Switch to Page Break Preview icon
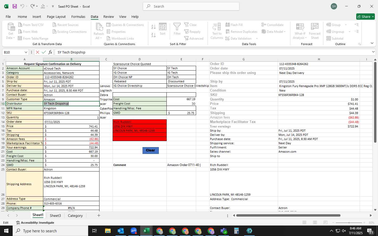Viewport: 378px width, 236px height. (x=325, y=223)
